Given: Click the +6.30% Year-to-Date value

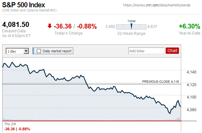Looking at the screenshot, I should coord(189,26).
